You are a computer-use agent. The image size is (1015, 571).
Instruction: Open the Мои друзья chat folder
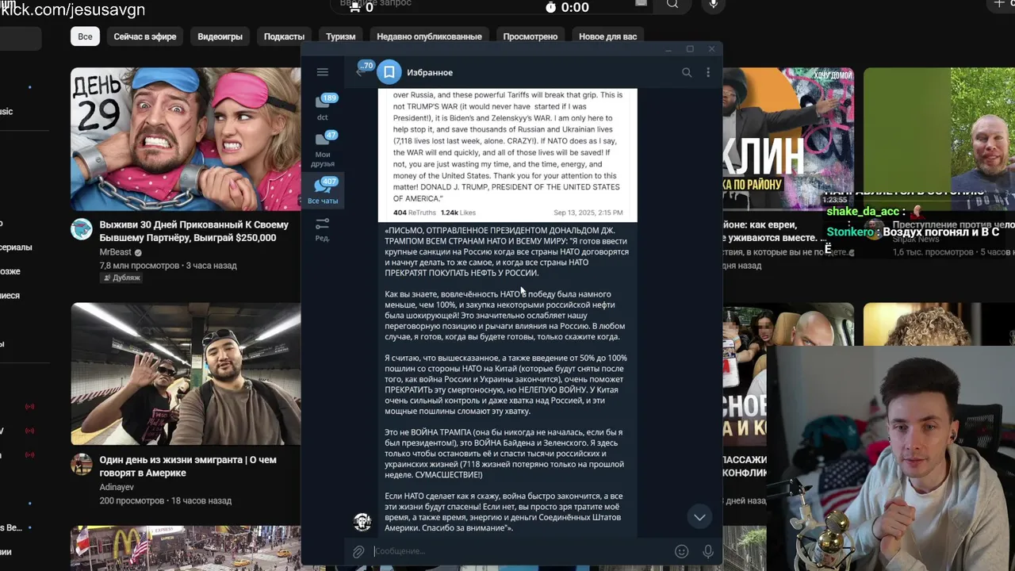tap(323, 149)
